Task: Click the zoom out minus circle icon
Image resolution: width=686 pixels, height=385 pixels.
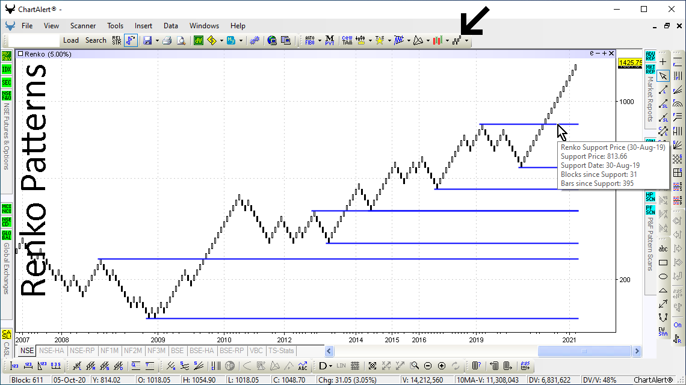Action: tap(428, 366)
